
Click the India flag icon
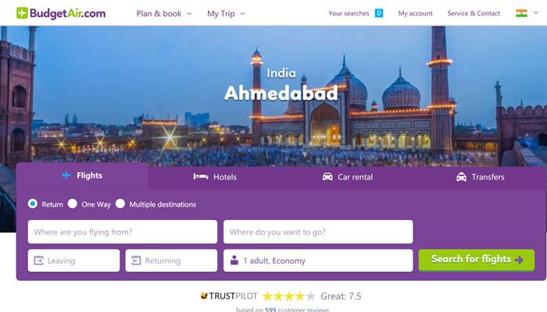tap(521, 13)
